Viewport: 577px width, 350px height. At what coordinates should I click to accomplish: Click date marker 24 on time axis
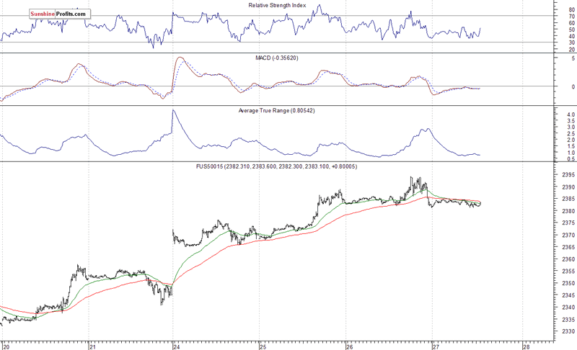pos(177,345)
